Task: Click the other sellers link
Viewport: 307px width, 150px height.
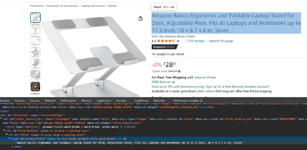Action: pos(206,91)
